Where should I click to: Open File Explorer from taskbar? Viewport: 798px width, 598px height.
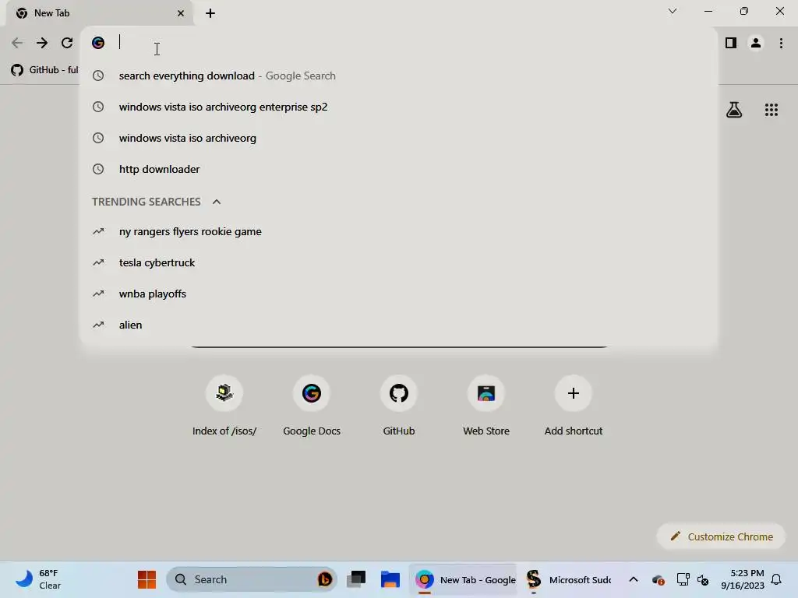[x=390, y=579]
